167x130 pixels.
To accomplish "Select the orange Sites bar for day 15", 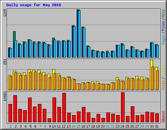I will pyautogui.click(x=79, y=87).
